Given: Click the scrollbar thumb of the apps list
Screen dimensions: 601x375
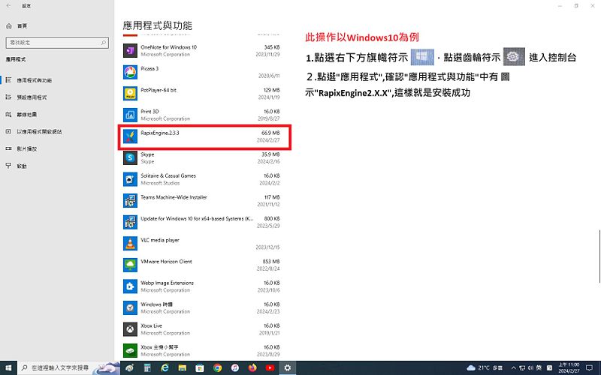Looking at the screenshot, I should 599,256.
